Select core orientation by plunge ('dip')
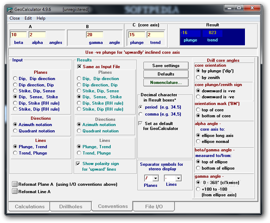The width and height of the screenshot is (270, 223). [198, 71]
